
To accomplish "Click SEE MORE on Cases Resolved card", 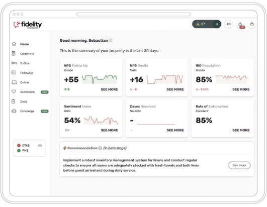I will [x=175, y=130].
